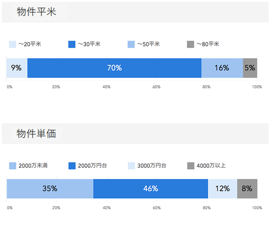Click the 2000万未満 legend color swatch
This screenshot has height=225, width=270.
(x=13, y=166)
